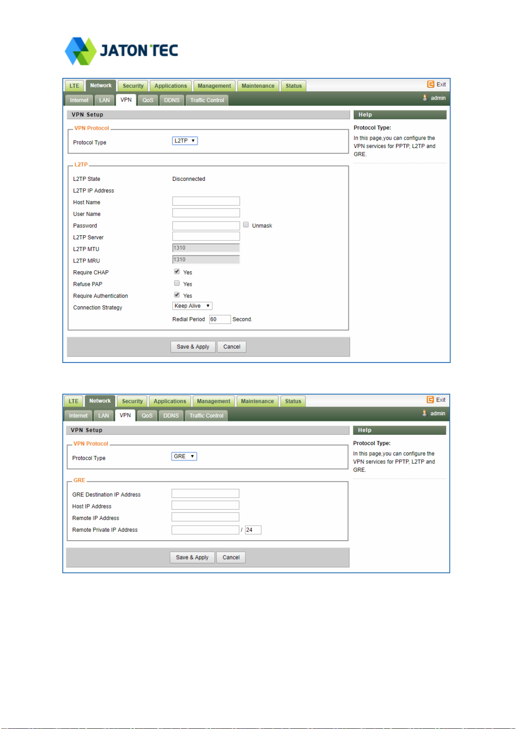Click the GRE Destination IP Address field
Viewport: 516px width, 729px height.
205,494
